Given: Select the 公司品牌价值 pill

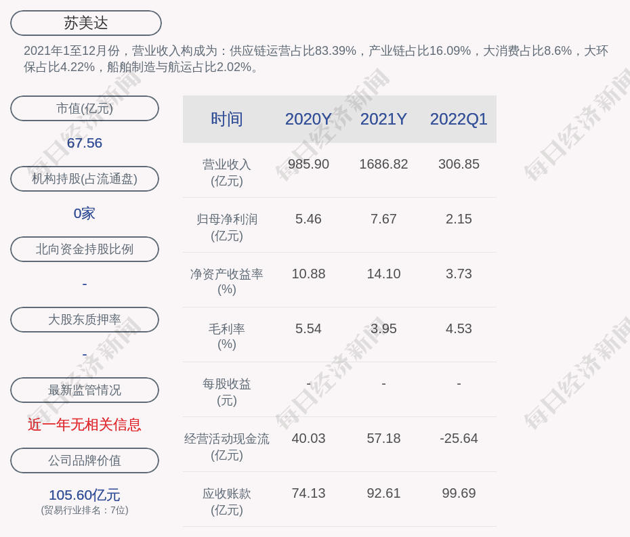Looking at the screenshot, I should 85,460.
